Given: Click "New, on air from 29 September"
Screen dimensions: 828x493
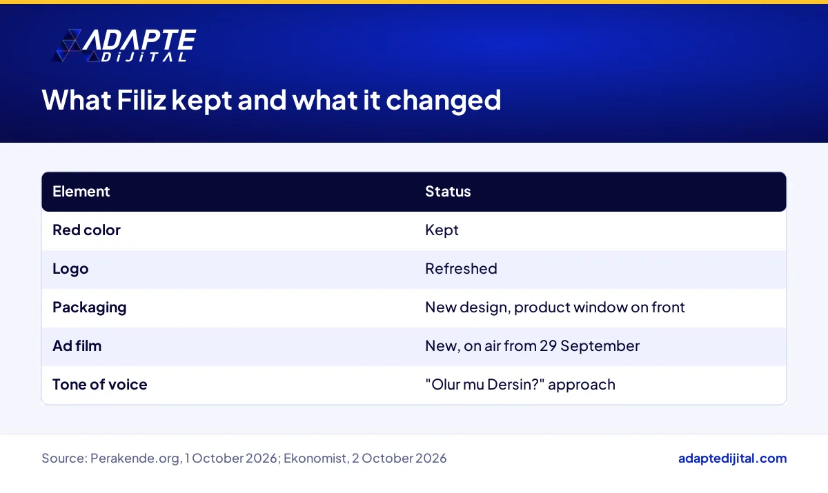Looking at the screenshot, I should (532, 346).
